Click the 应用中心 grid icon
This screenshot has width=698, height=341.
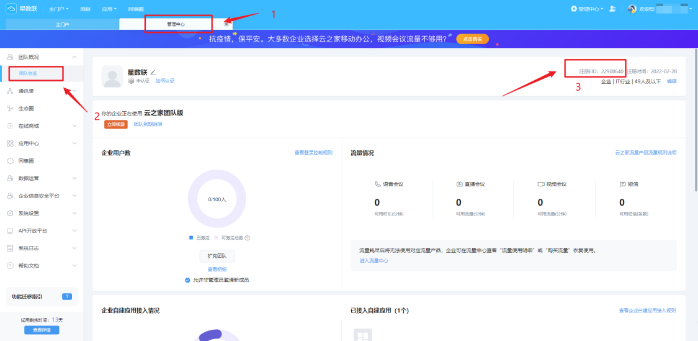(11, 143)
